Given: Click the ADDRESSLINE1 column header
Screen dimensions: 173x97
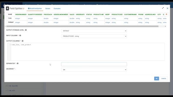Looking at the screenshot, I should pos(150,14).
